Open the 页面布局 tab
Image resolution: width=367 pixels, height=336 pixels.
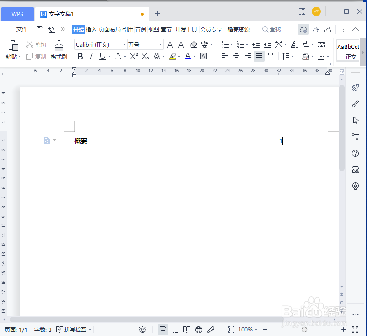pos(110,30)
